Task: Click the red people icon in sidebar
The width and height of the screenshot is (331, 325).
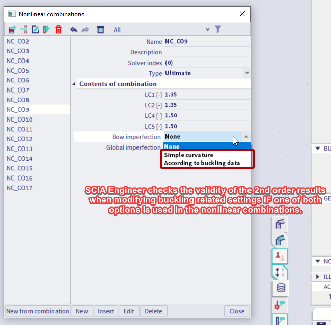Action: 281,255
